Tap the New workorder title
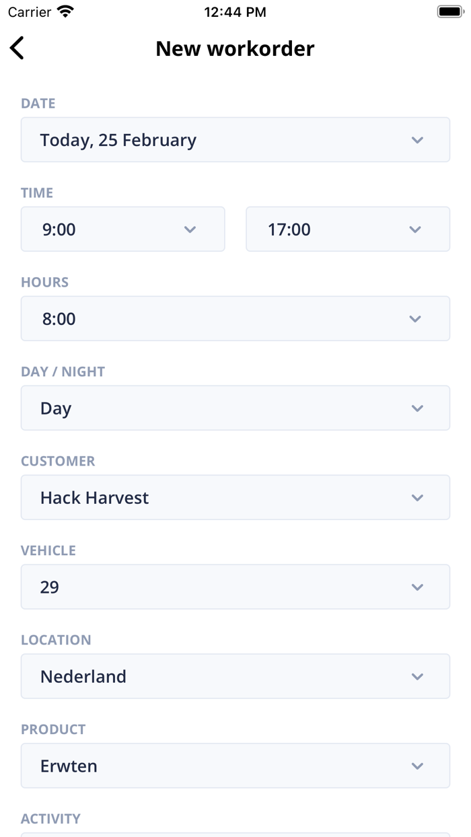The image size is (471, 837). [x=235, y=48]
